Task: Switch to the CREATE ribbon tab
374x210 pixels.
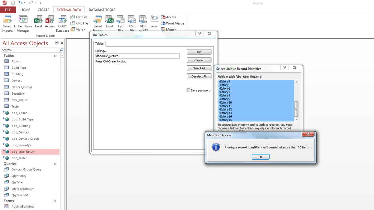Action: [x=43, y=10]
